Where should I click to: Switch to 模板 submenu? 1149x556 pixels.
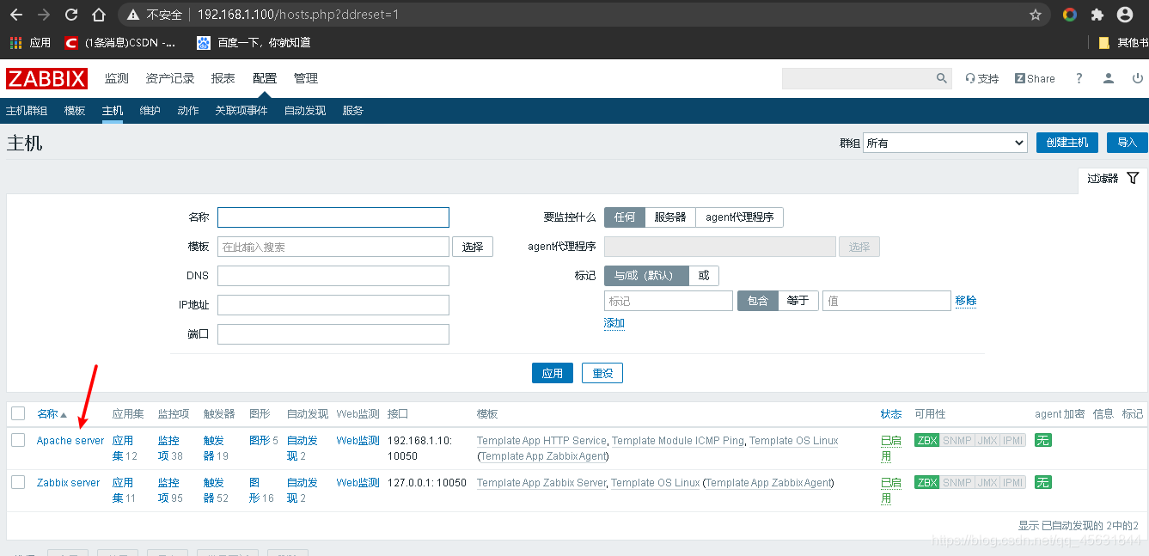coord(75,111)
